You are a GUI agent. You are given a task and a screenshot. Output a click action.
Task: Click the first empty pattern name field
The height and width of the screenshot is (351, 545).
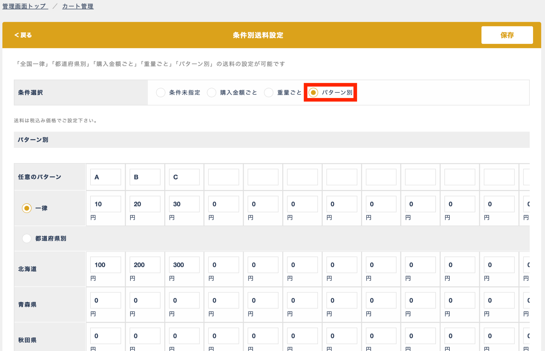tap(224, 177)
